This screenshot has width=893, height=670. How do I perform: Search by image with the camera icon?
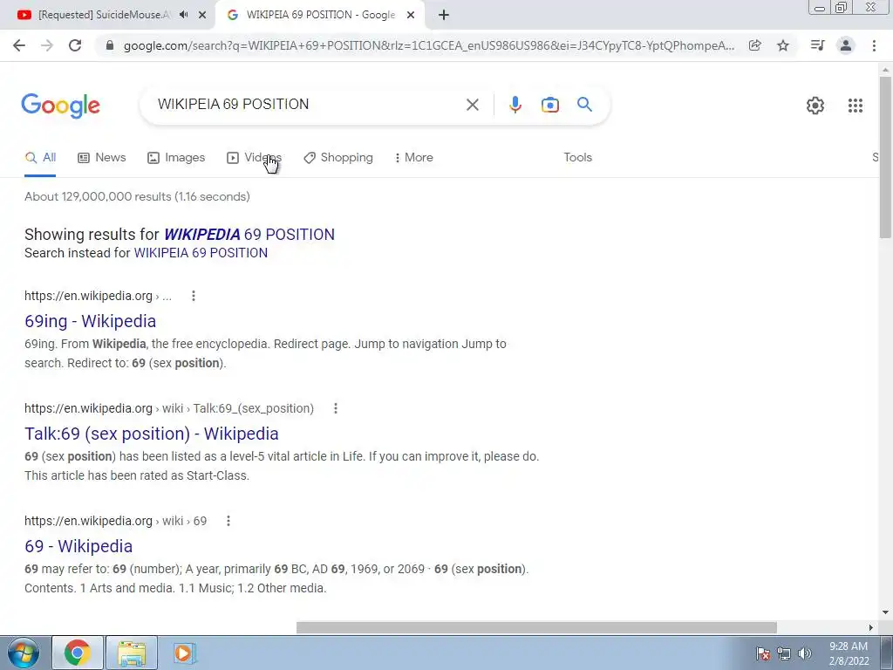(549, 105)
